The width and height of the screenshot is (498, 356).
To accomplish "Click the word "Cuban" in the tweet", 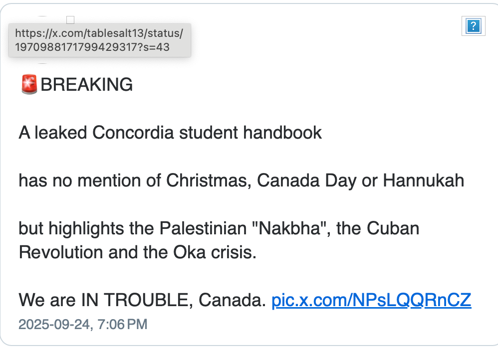I will (393, 228).
